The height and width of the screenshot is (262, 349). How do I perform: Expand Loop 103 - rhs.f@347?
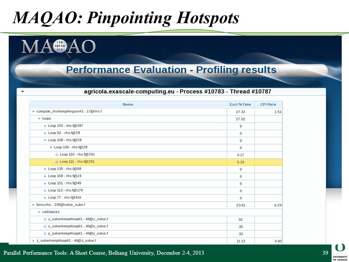(45, 126)
